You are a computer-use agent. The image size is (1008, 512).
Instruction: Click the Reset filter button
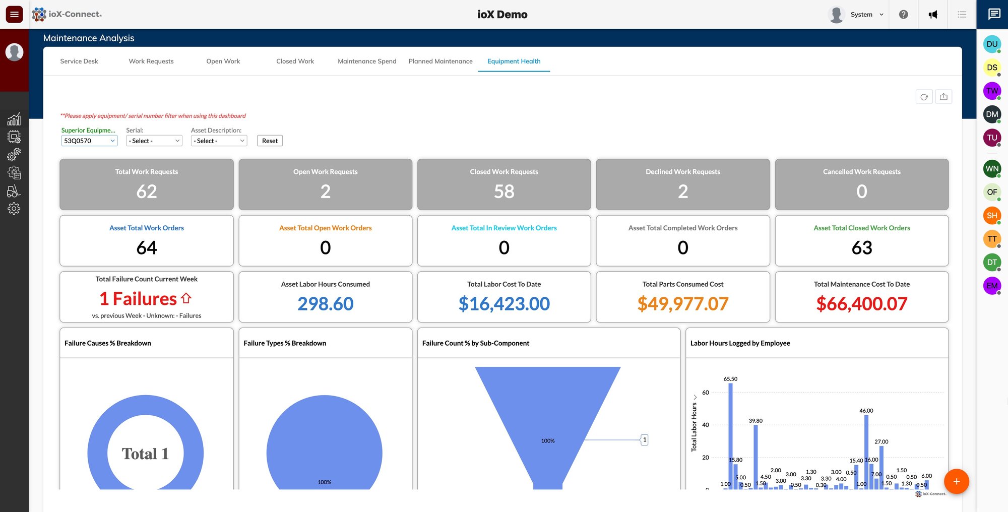point(270,141)
